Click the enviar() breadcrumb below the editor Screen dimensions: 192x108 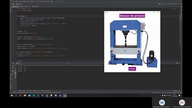click(x=19, y=61)
